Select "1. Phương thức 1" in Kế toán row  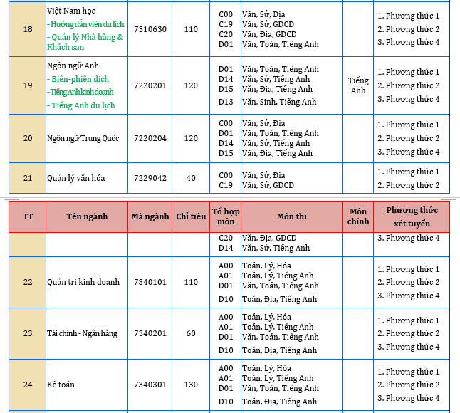408,372
